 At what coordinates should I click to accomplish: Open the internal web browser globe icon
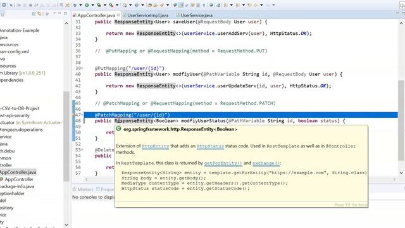(211, 5)
